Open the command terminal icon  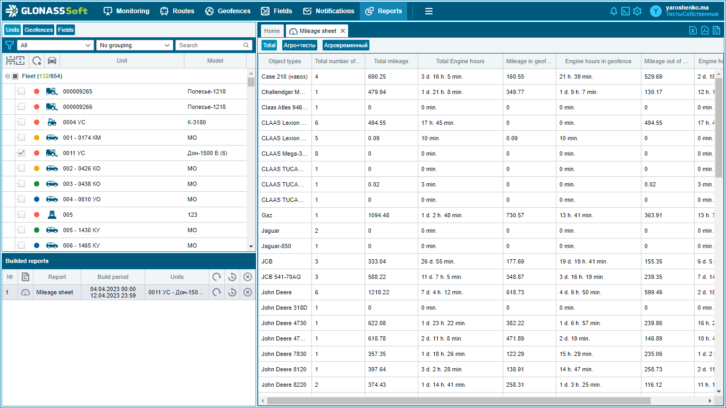(x=626, y=11)
